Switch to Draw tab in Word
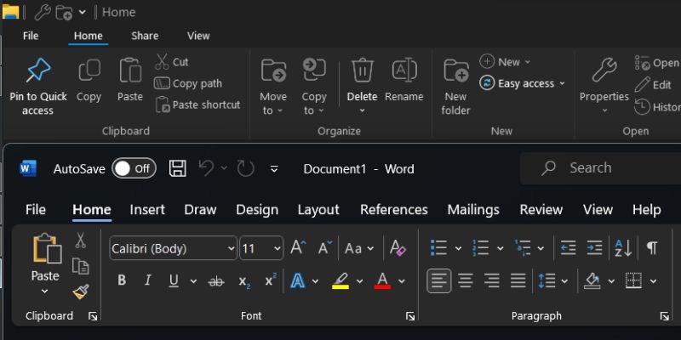Image resolution: width=681 pixels, height=340 pixels. click(200, 210)
